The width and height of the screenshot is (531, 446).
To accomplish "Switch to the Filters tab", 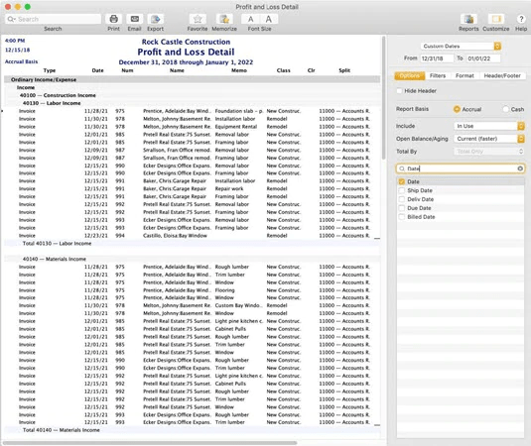I will (x=438, y=75).
